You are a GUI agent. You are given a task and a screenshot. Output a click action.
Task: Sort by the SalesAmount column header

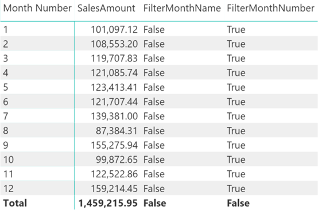point(106,8)
